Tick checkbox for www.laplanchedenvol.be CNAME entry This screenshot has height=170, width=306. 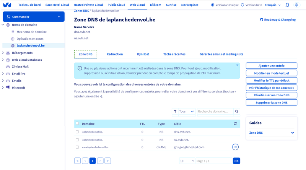(77, 147)
